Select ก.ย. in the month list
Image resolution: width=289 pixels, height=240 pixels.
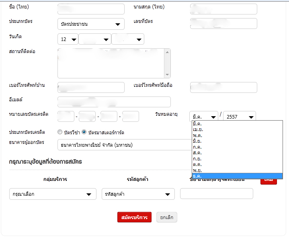click(x=237, y=158)
